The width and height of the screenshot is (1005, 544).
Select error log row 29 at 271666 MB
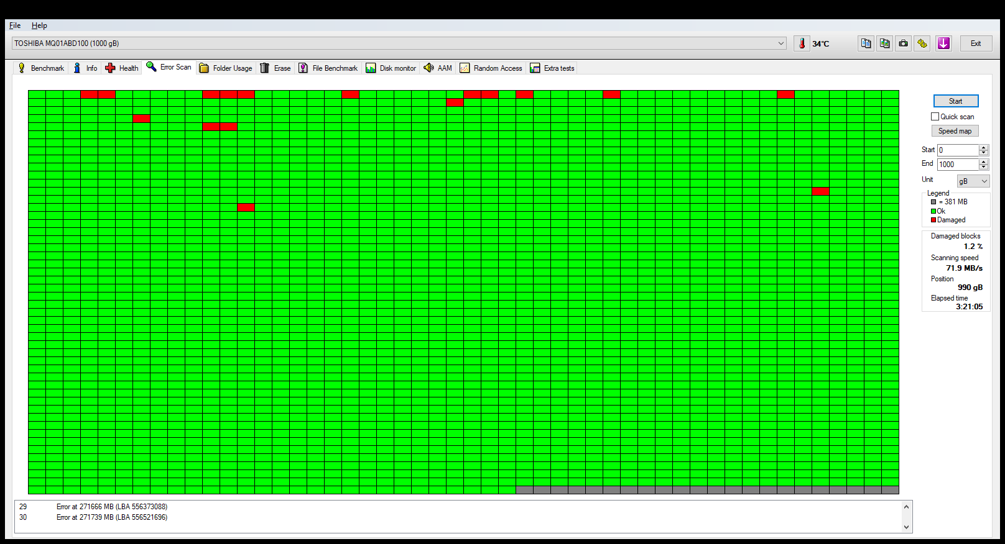(x=459, y=507)
